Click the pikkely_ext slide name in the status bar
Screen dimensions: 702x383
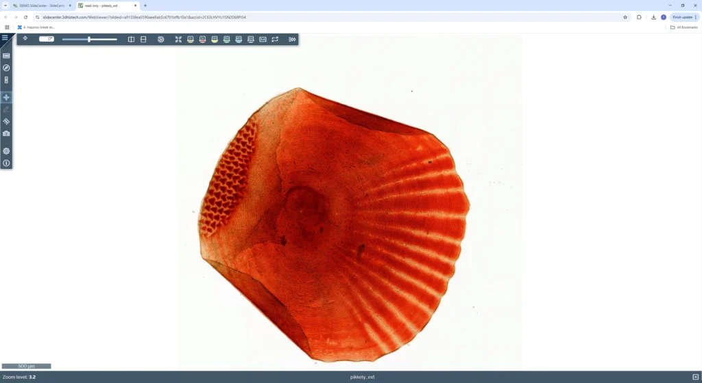362,378
